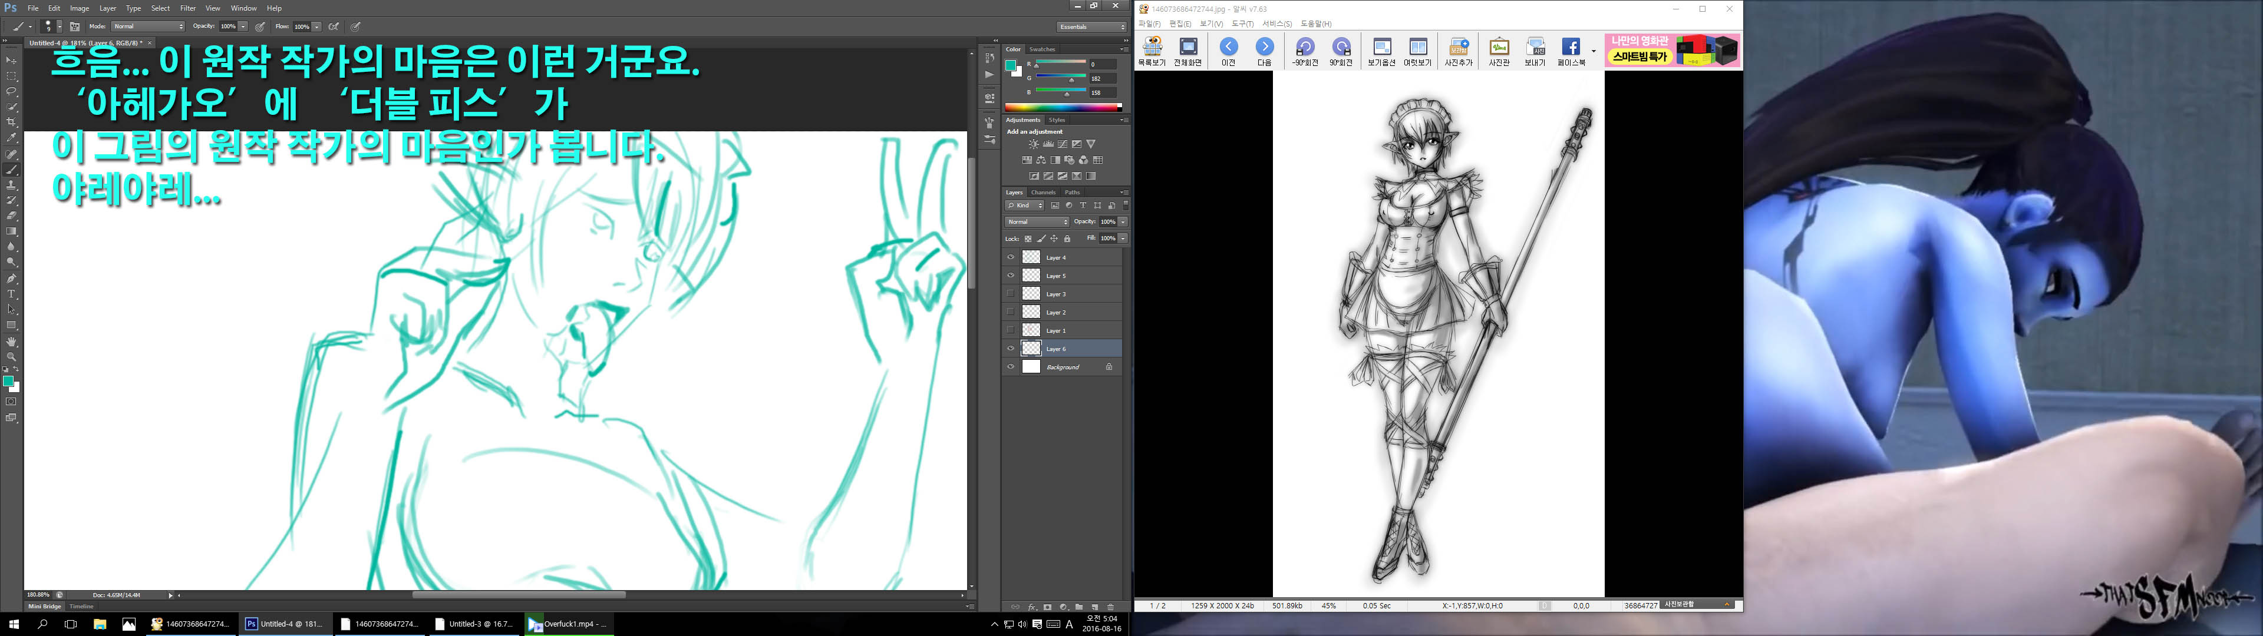Image resolution: width=2263 pixels, height=636 pixels.
Task: Hide Layer 5 via its eye icon
Action: [x=1010, y=276]
